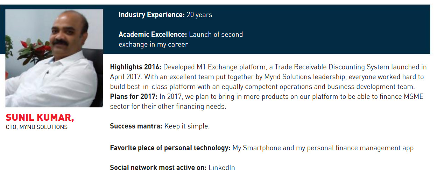The width and height of the screenshot is (437, 177).
Task: Select the name SUNIL KUMAR in red
Action: (40, 118)
